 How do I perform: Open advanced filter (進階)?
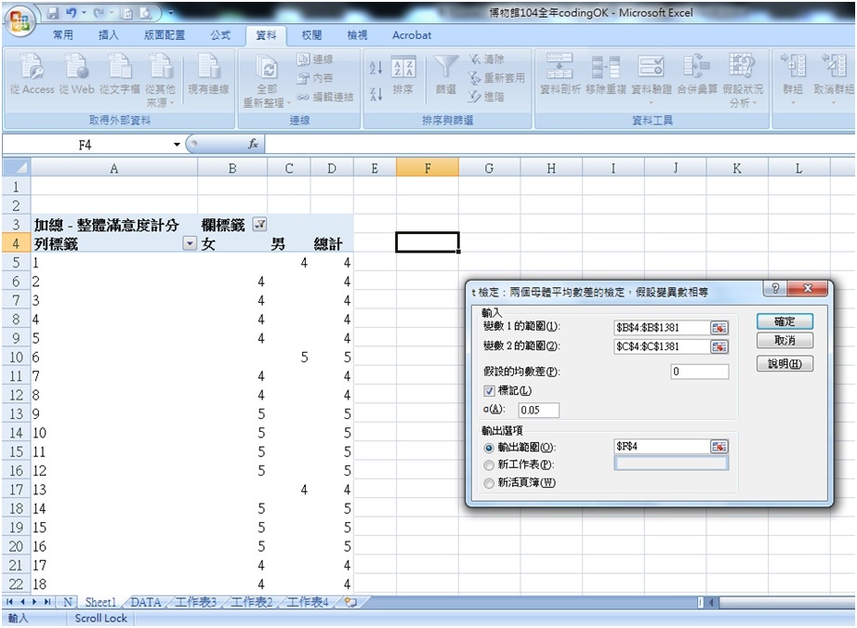[x=486, y=98]
